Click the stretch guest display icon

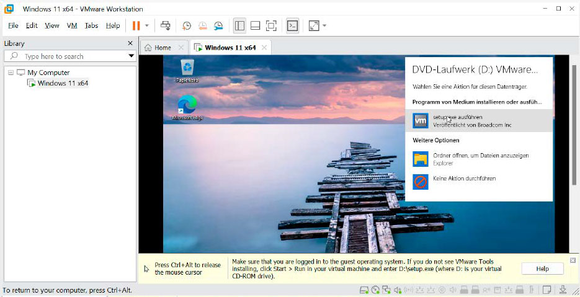(x=314, y=25)
